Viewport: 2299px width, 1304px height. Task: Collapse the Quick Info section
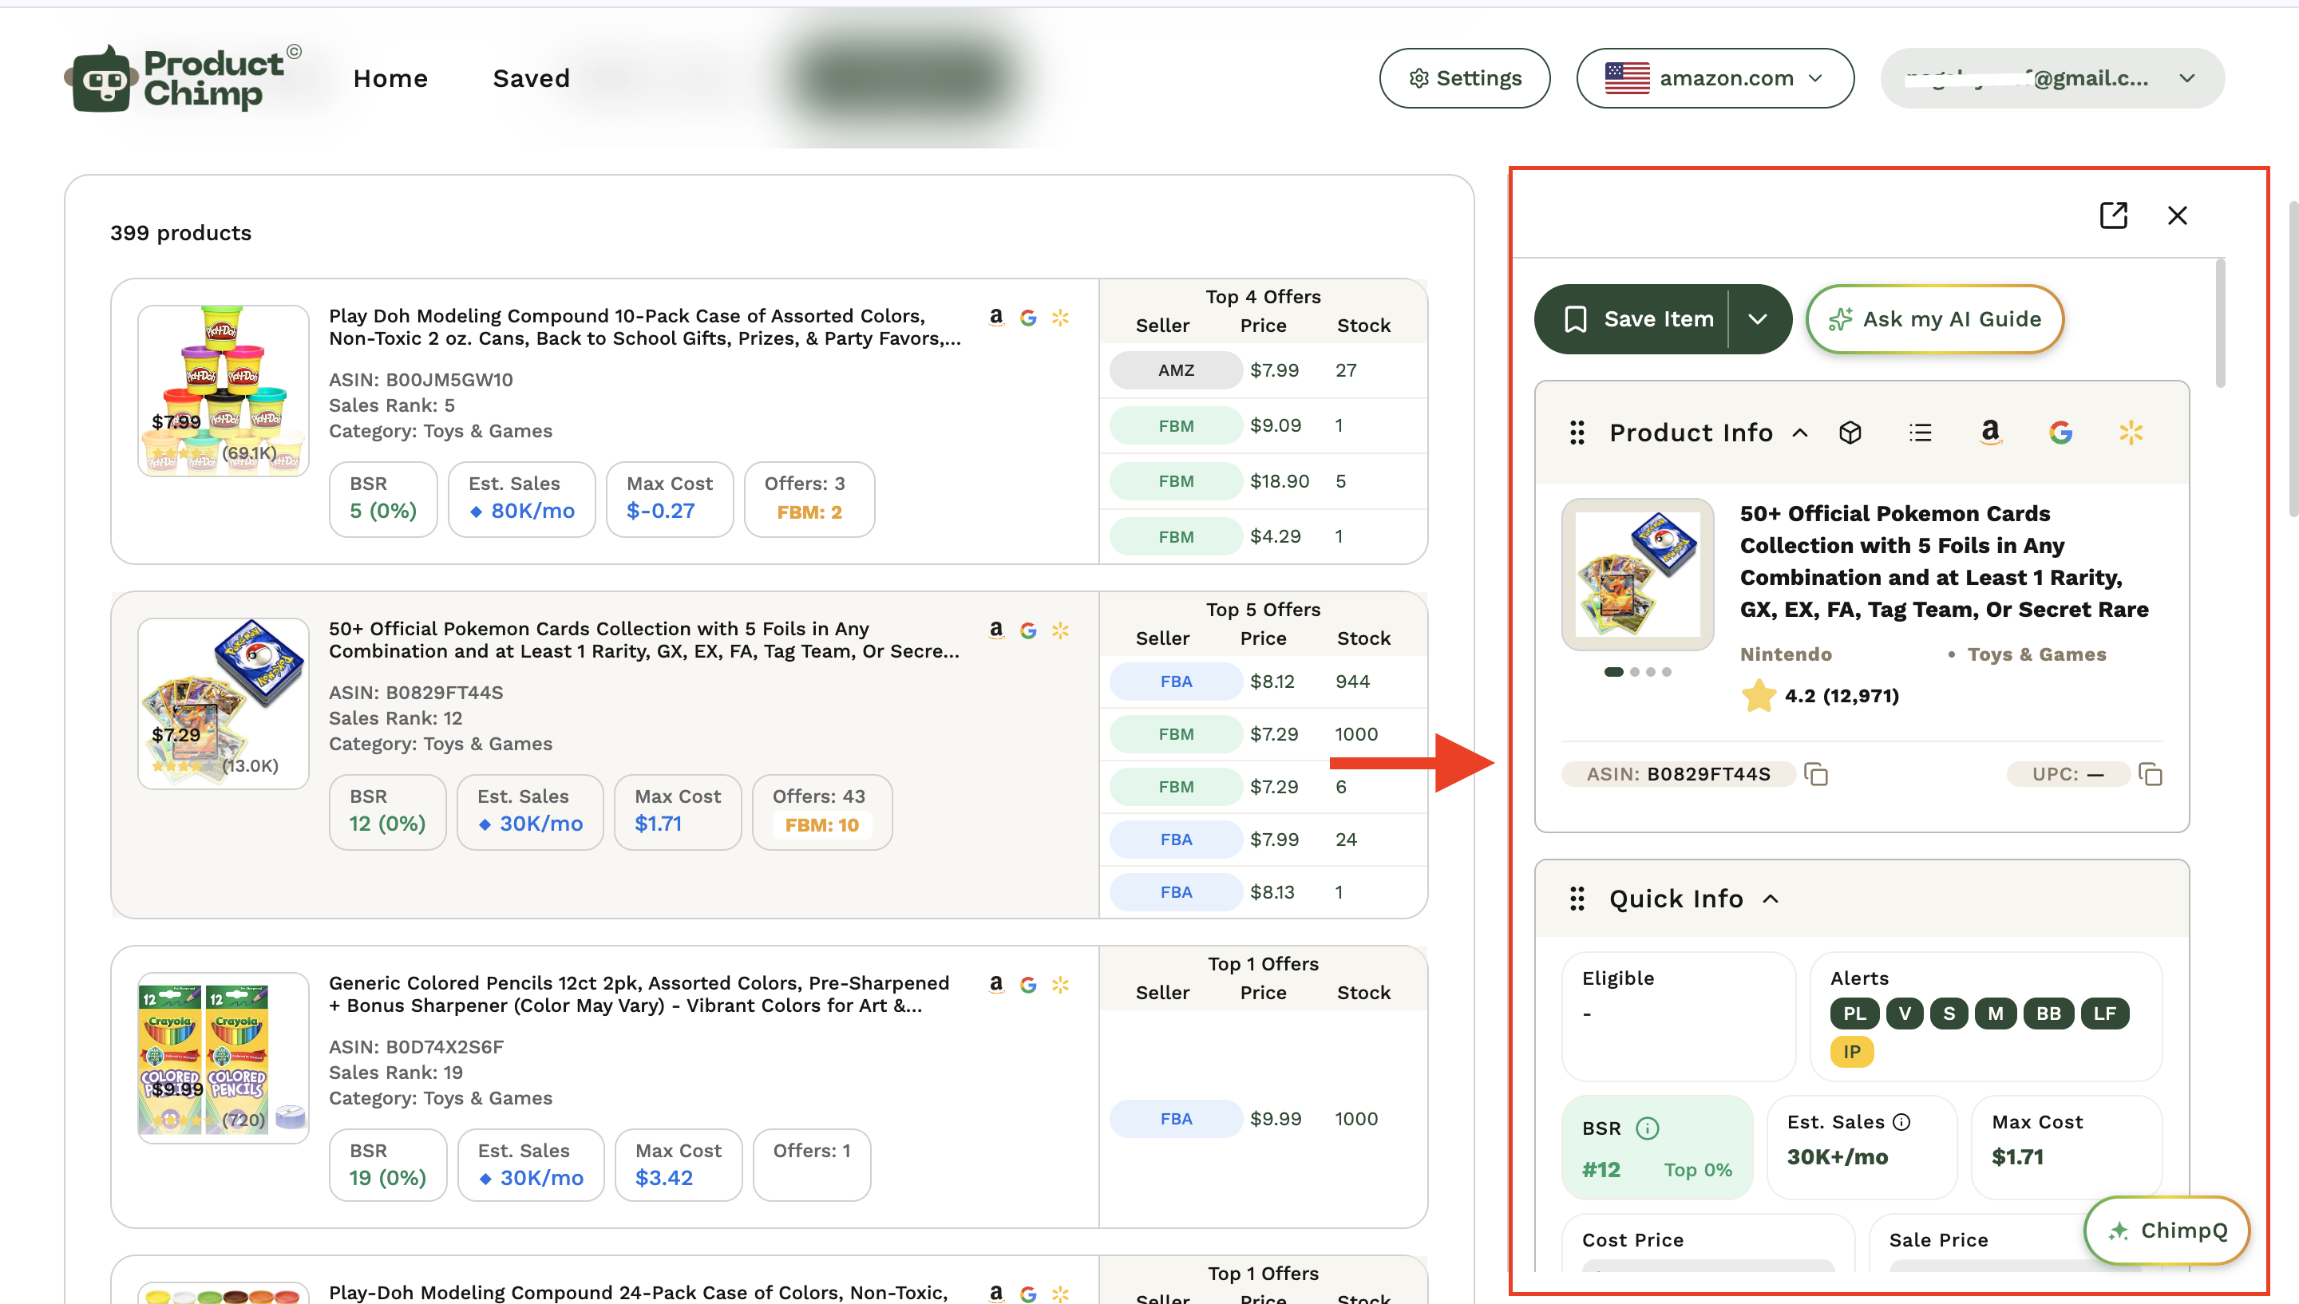coord(1771,899)
